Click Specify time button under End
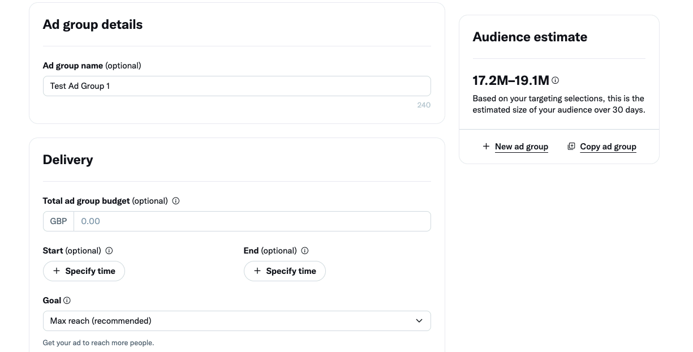 click(285, 271)
